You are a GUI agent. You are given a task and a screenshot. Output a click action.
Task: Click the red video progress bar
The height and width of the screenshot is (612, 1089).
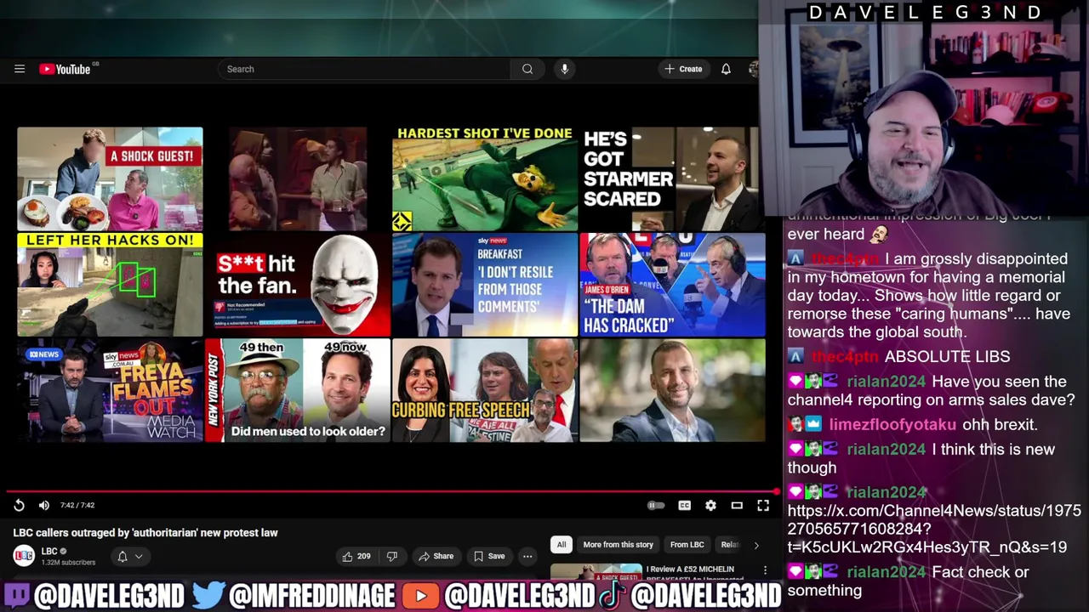click(391, 491)
